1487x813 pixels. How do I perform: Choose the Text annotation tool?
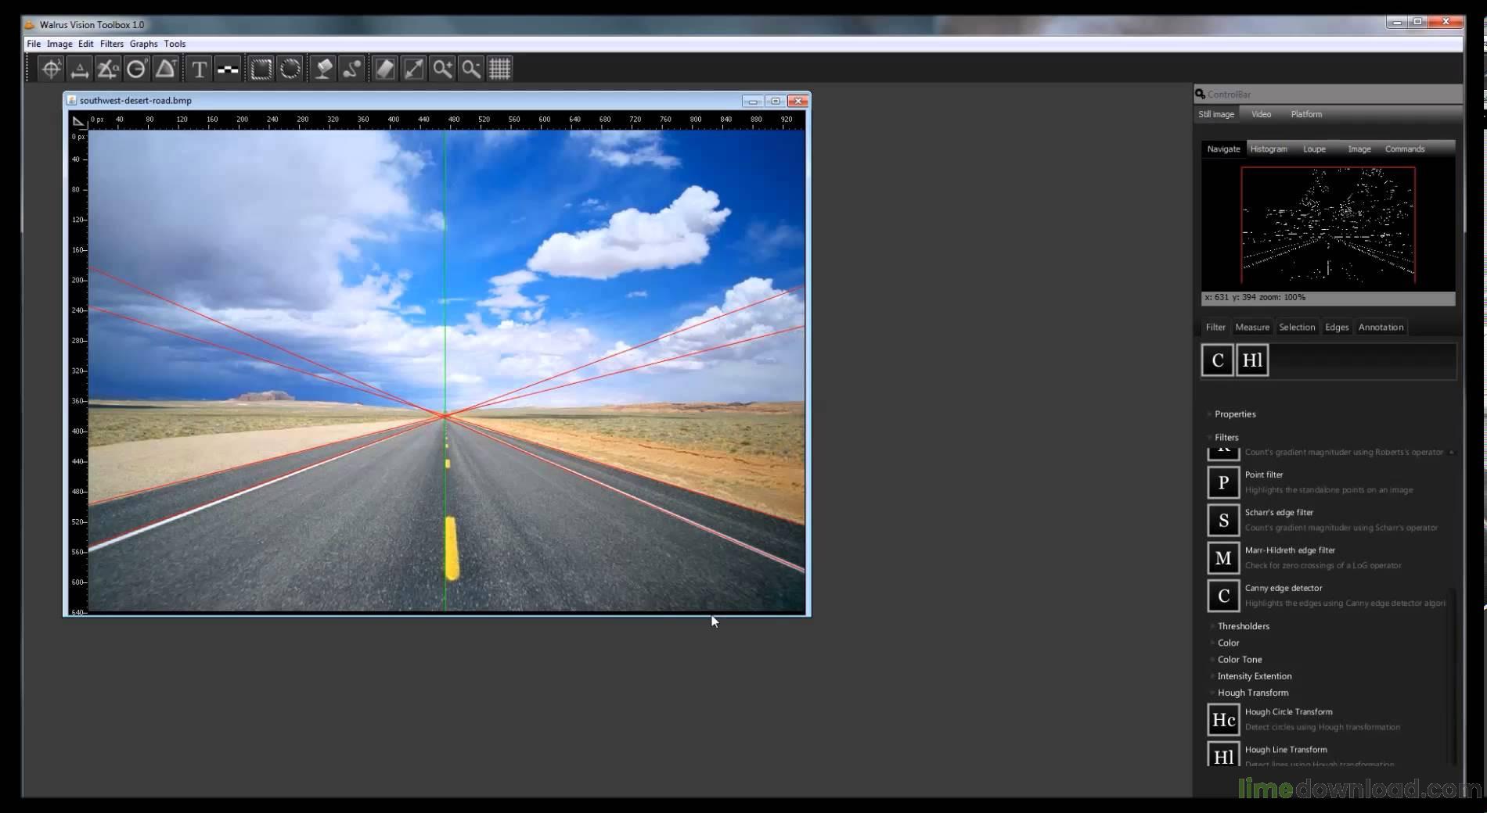click(199, 70)
